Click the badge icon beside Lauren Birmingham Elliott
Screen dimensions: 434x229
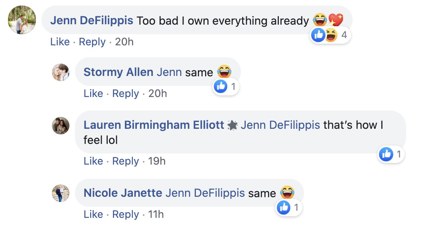pyautogui.click(x=233, y=126)
